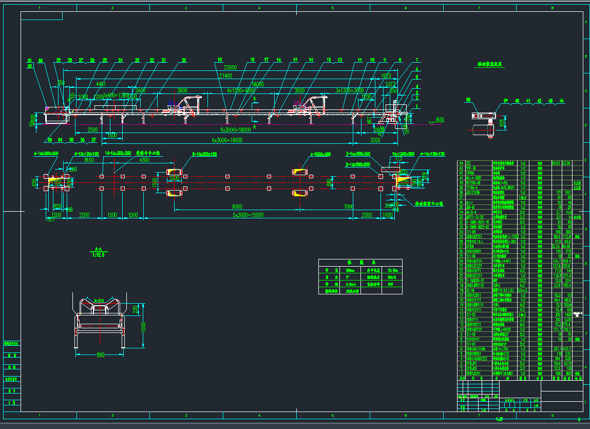Image resolution: width=590 pixels, height=429 pixels.
Task: Select the 5x3000=15000 dimension text
Action: pos(248,215)
